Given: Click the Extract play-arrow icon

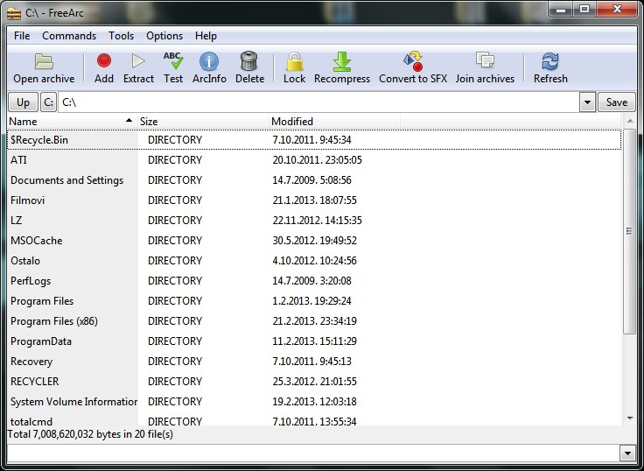Looking at the screenshot, I should point(138,60).
